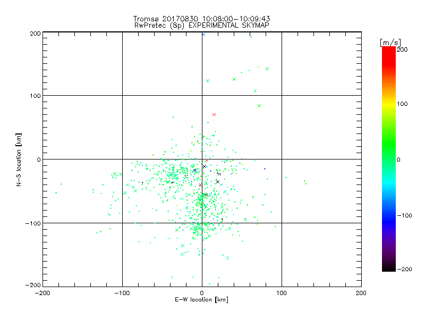The image size is (425, 319).
Task: Click the colorbar label "0"
Action: [398, 159]
